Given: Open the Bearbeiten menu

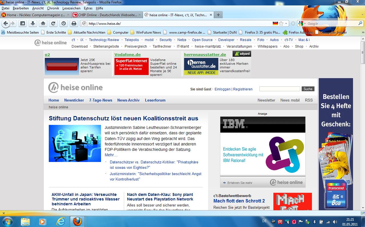Looking at the screenshot, I should point(21,8).
